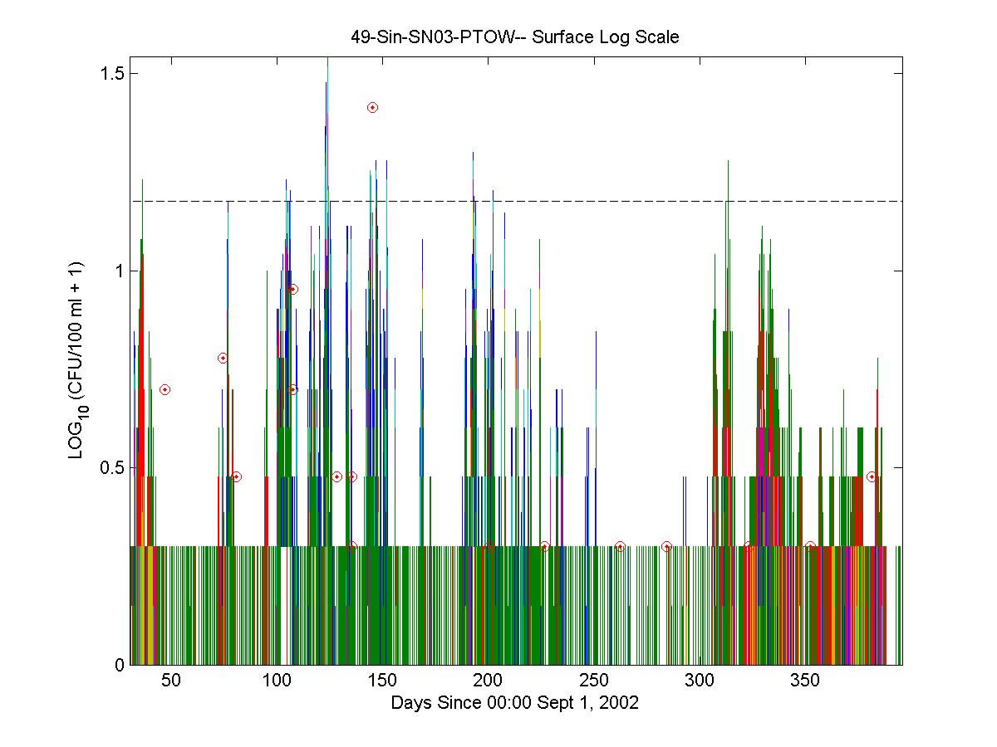Image resolution: width=997 pixels, height=747 pixels.
Task: Click the x-axis tick label "50"
Action: point(170,681)
